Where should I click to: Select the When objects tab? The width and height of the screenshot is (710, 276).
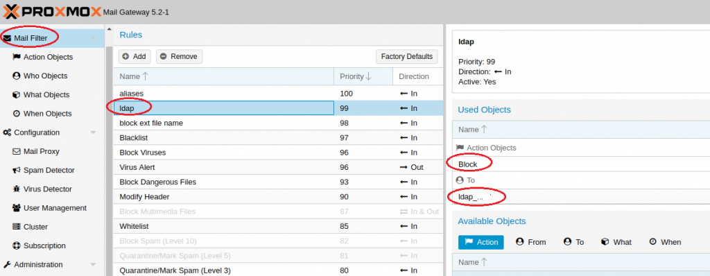tap(665, 242)
